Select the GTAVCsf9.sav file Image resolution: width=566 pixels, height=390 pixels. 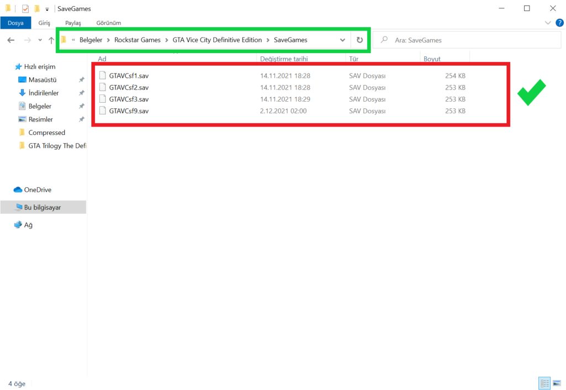click(x=129, y=111)
